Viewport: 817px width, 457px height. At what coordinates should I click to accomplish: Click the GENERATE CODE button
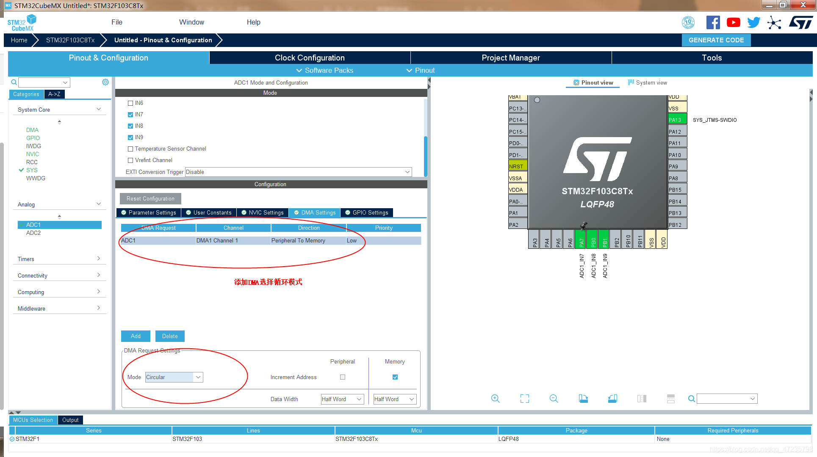pos(716,40)
